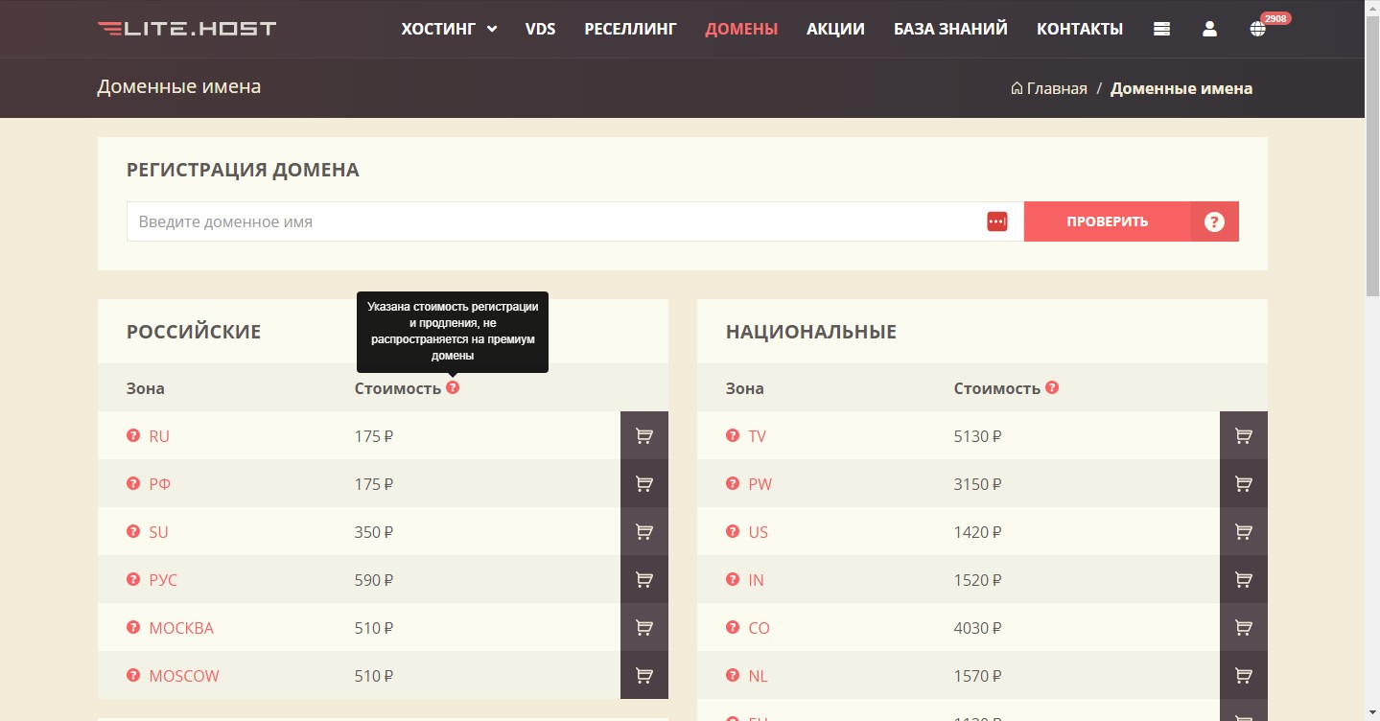Click the info icon before РФ zone
The image size is (1380, 721).
tap(133, 483)
